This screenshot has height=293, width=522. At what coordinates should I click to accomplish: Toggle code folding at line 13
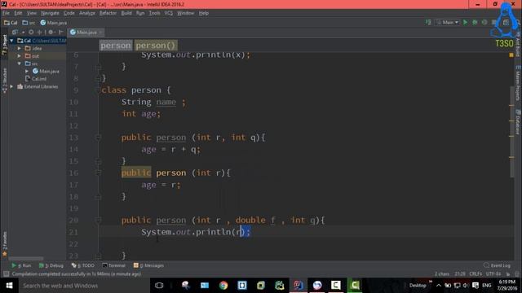point(98,138)
